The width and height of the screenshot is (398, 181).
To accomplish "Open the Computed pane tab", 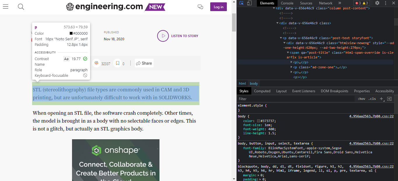I will pos(262,91).
